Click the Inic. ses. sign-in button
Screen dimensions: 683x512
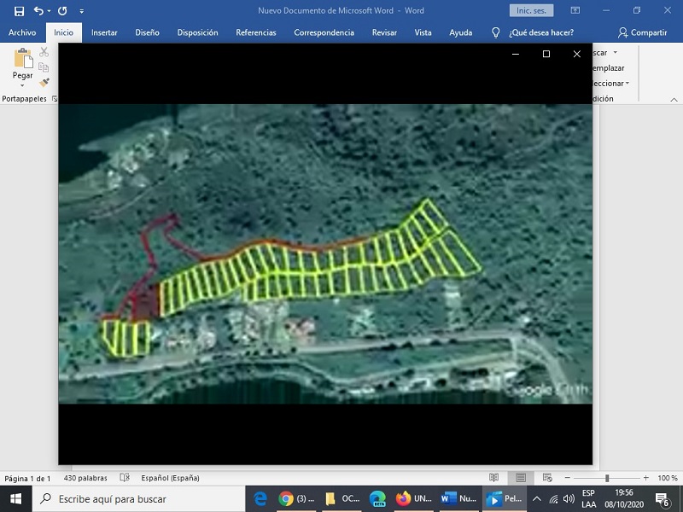(x=531, y=11)
